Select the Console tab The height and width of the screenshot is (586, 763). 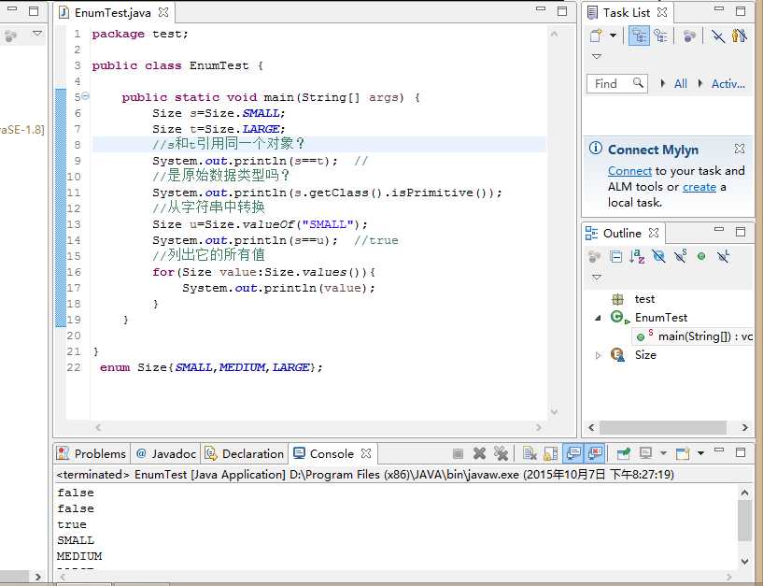click(x=332, y=454)
